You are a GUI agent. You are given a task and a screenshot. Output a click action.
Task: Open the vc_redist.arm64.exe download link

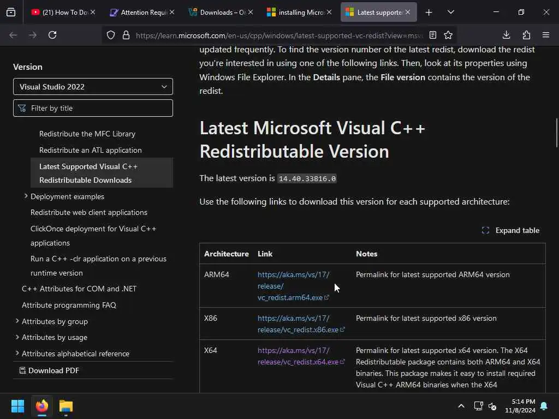(293, 286)
